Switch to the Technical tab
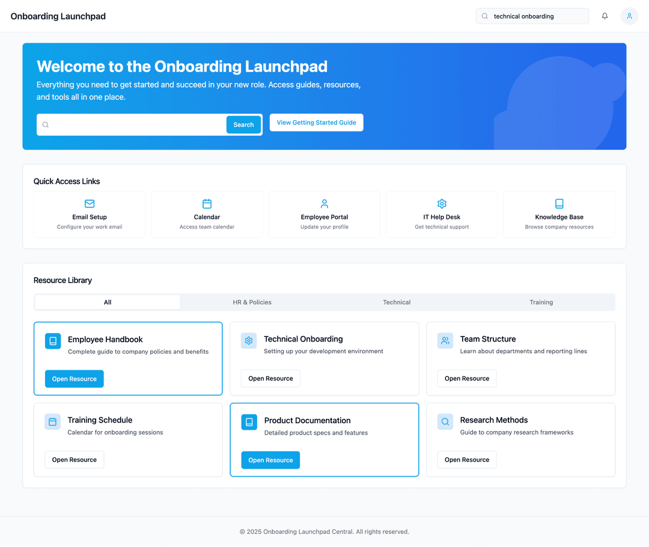Viewport: 649px width, 547px height. tap(397, 302)
